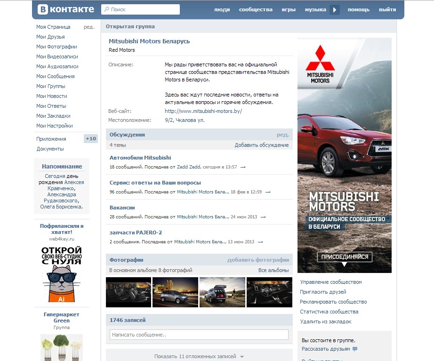The height and width of the screenshot is (361, 434).
Task: Open игры in top navigation
Action: [289, 10]
